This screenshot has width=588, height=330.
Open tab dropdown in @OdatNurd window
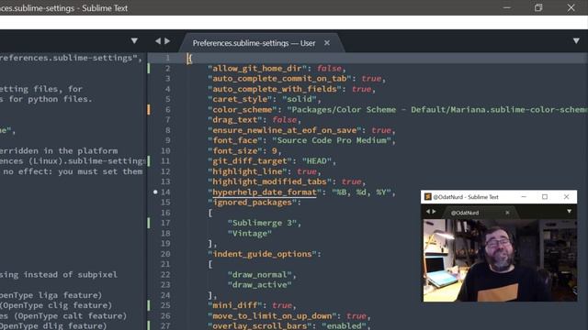coord(570,212)
